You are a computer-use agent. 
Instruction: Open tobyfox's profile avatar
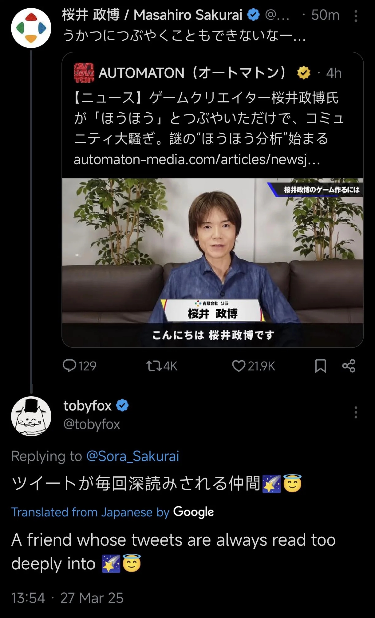[31, 416]
